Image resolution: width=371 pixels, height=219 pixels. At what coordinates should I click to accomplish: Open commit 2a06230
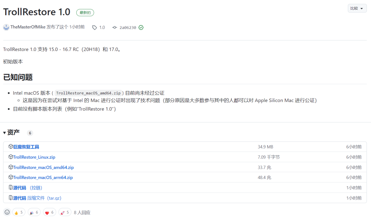pyautogui.click(x=127, y=27)
